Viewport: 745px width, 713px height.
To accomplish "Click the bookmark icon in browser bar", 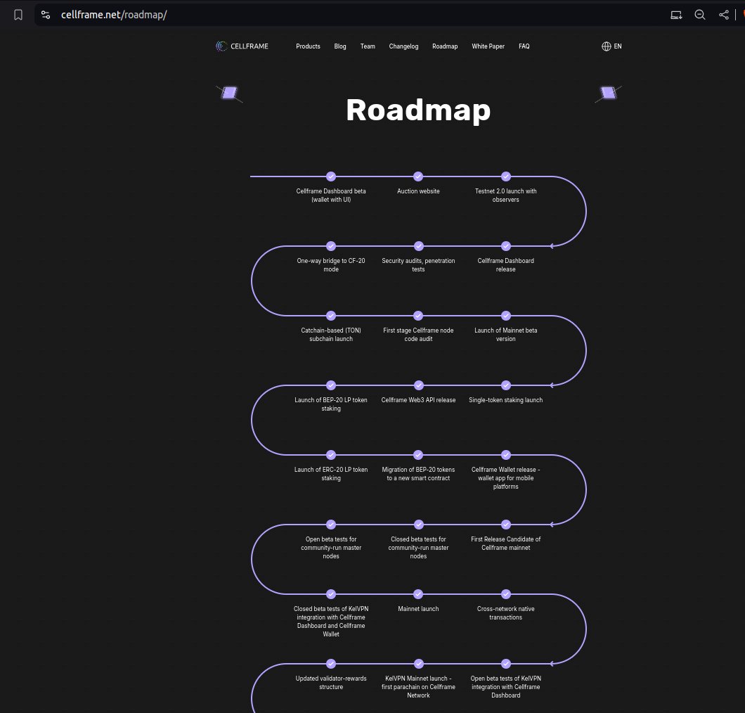I will coord(18,15).
